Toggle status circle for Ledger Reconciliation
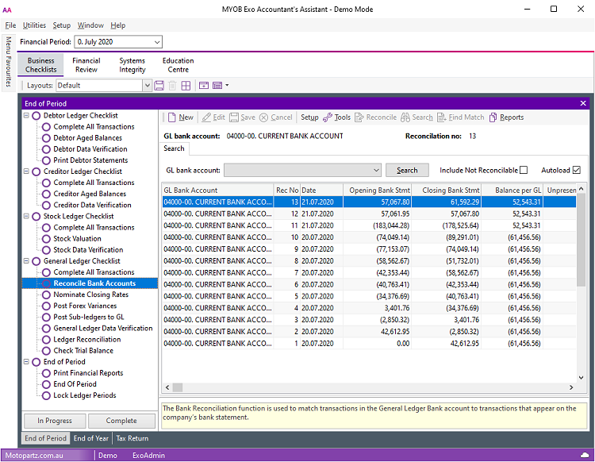595x462 pixels. tap(46, 340)
